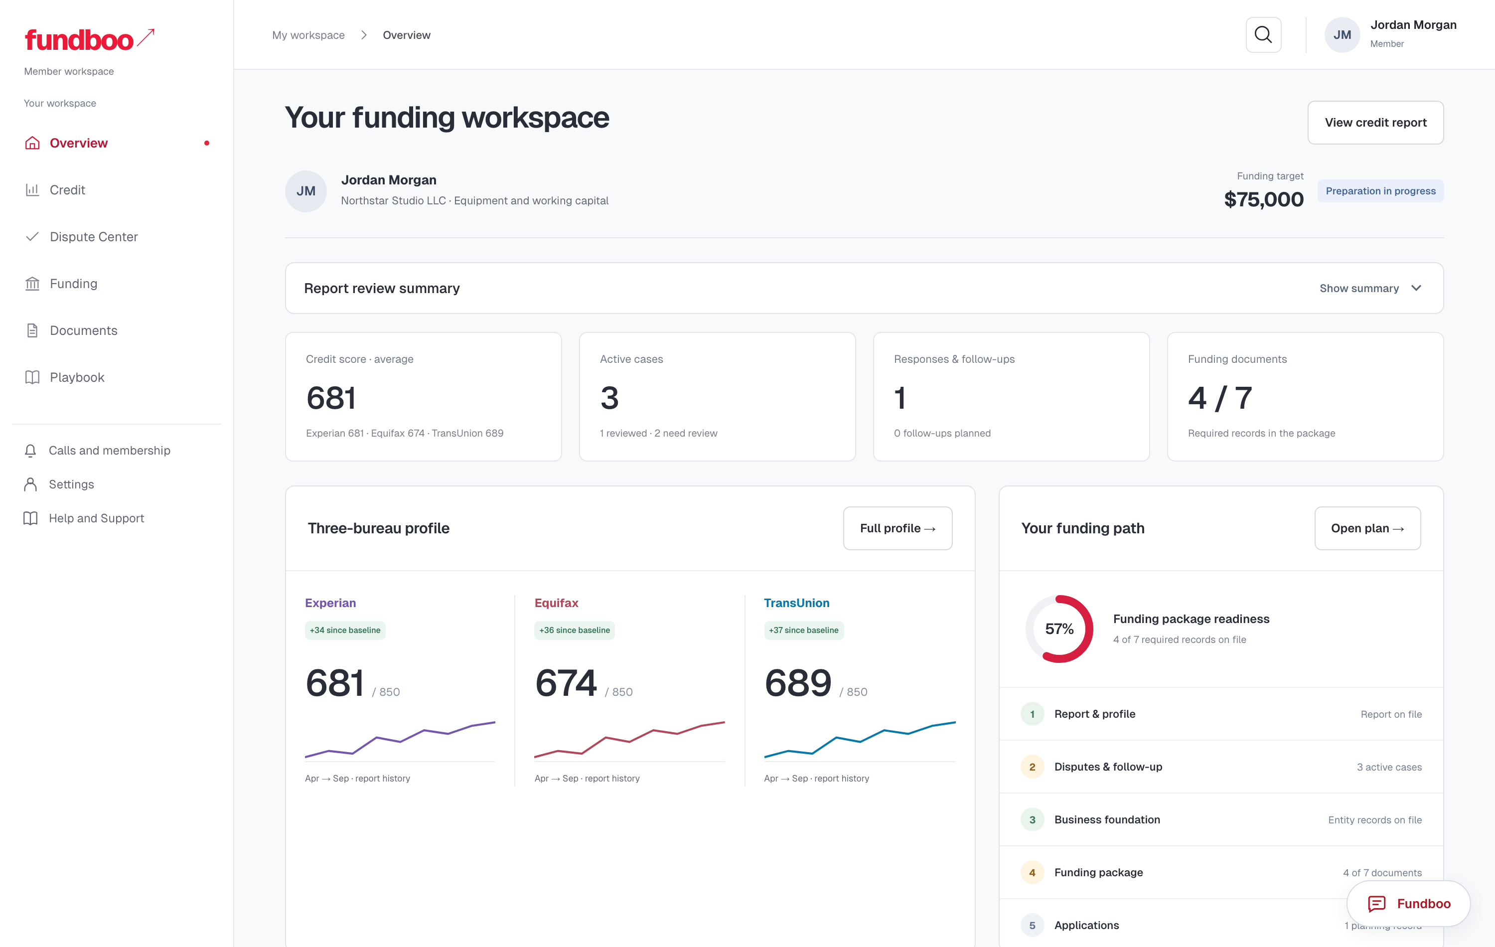Viewport: 1495px width, 947px height.
Task: Click the Dispute Center checkmark icon
Action: (32, 237)
